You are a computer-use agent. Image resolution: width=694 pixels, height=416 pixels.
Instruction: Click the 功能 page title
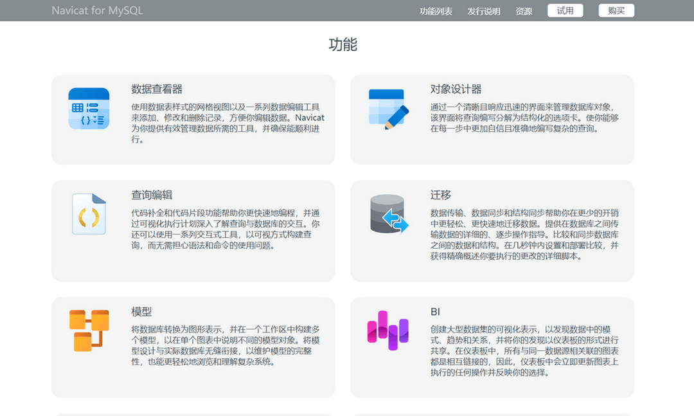click(343, 44)
